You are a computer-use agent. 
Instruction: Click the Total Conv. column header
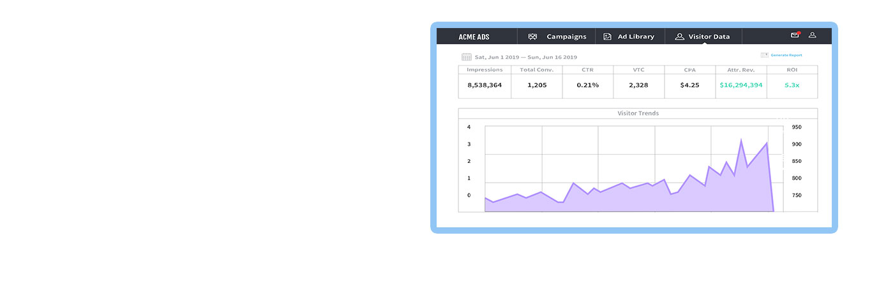pyautogui.click(x=537, y=69)
